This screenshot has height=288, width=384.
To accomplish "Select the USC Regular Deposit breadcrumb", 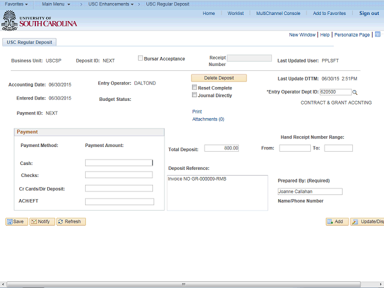I will [x=168, y=4].
